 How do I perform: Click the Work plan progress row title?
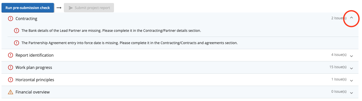[34, 67]
